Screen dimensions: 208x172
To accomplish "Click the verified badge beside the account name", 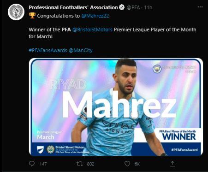I will [122, 7].
